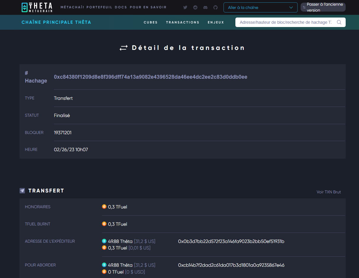Image resolution: width=359 pixels, height=278 pixels.
Task: Open recipient address 0xcb14b7f2da...
Action: click(x=231, y=265)
